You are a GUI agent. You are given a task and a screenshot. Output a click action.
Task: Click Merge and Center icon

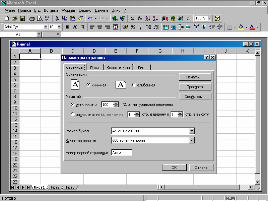116,27
